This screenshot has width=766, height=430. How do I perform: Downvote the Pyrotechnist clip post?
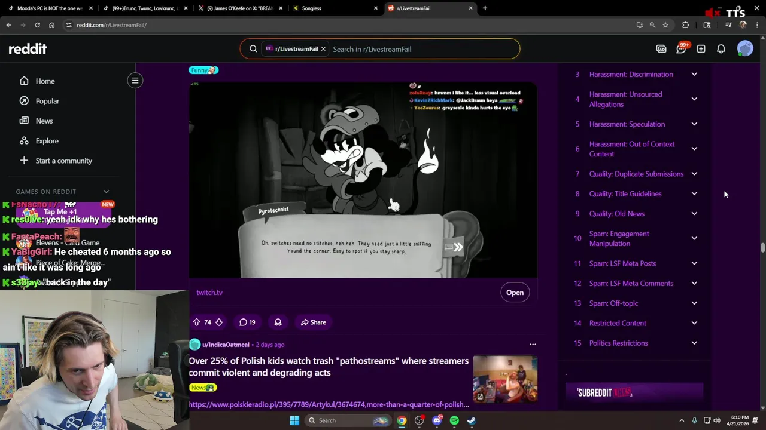point(219,322)
